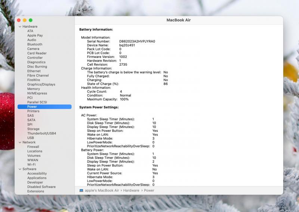Open the Apple Pay hardware entry
This screenshot has height=212, width=299.
pos(35,35)
